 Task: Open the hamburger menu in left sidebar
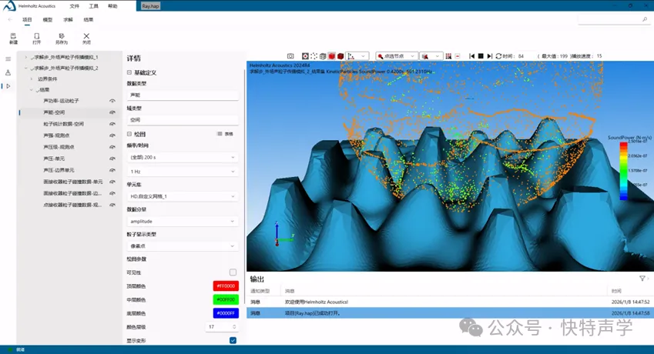[8, 59]
